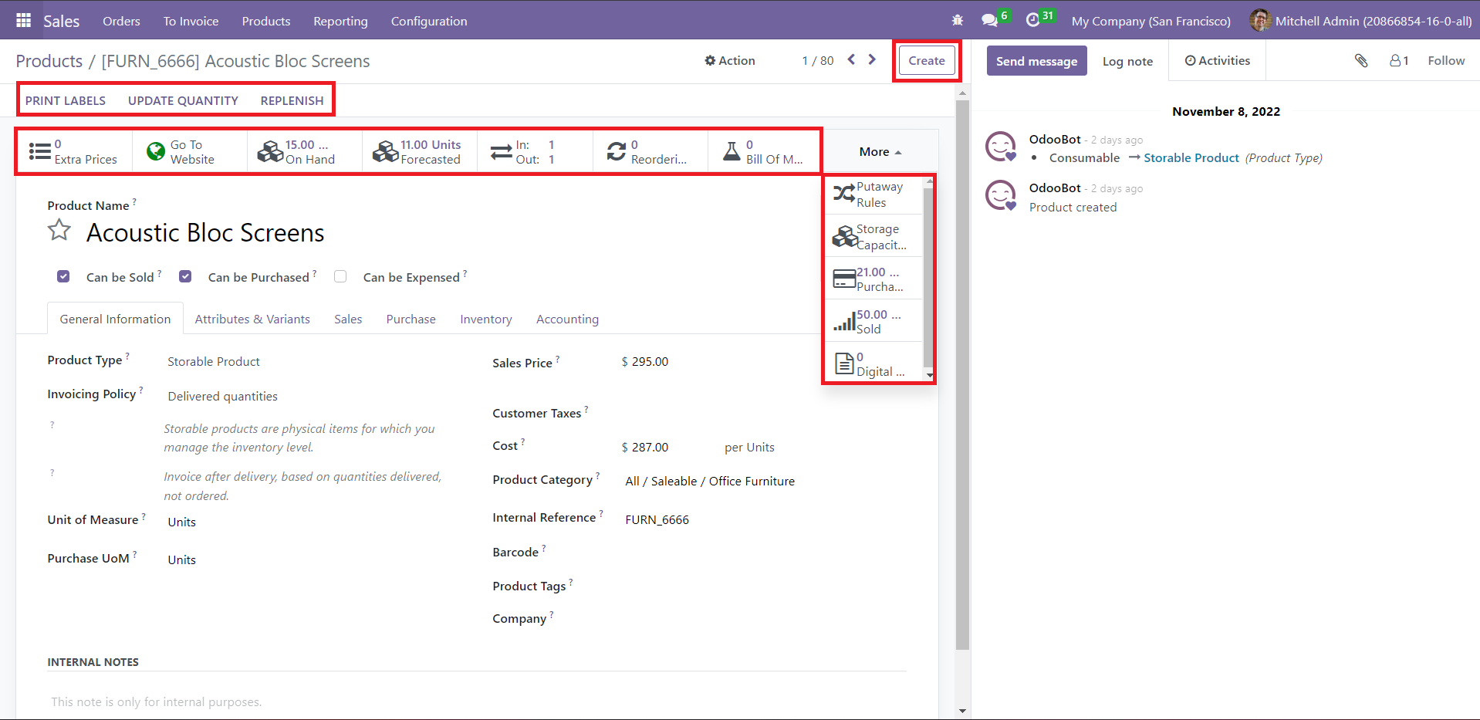The height and width of the screenshot is (720, 1480).
Task: Open the Products menu
Action: (x=266, y=21)
